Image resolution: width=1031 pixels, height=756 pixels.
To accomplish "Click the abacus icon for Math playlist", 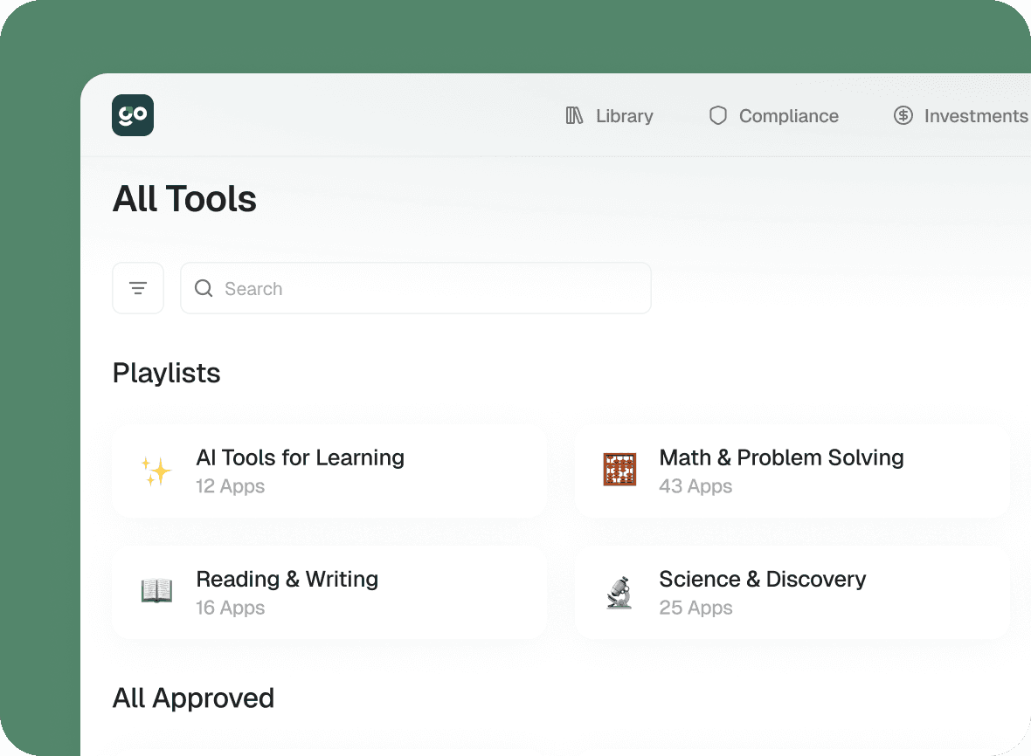I will click(x=619, y=470).
